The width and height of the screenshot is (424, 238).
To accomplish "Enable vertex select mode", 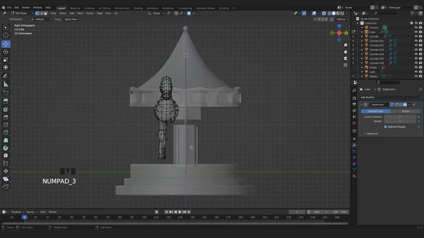I will (x=37, y=13).
